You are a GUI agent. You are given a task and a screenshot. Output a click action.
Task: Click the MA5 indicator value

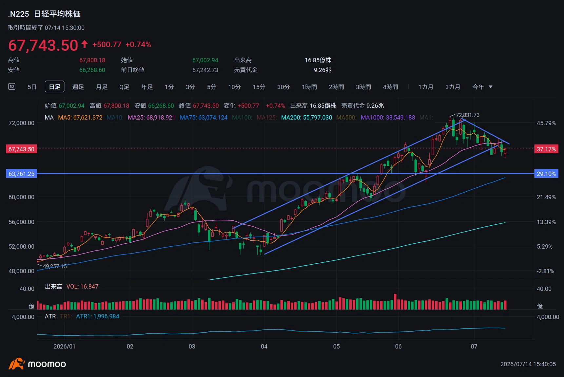[x=80, y=118]
